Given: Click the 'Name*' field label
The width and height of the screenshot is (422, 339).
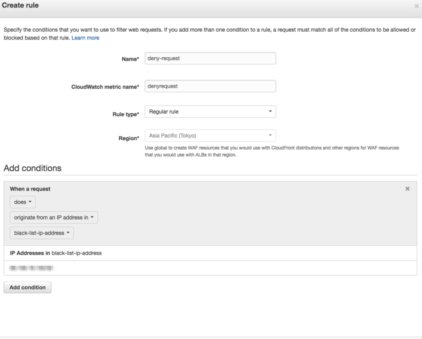Looking at the screenshot, I should pyautogui.click(x=131, y=59).
